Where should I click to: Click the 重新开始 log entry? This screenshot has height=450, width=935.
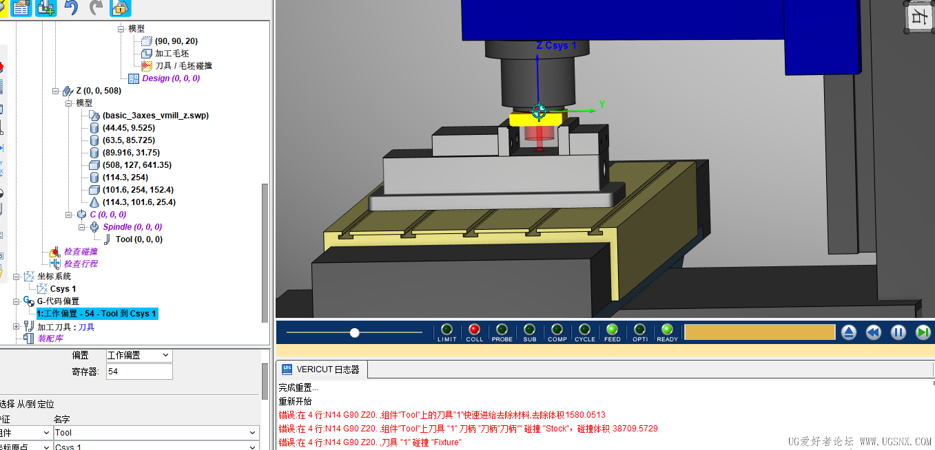pos(295,401)
